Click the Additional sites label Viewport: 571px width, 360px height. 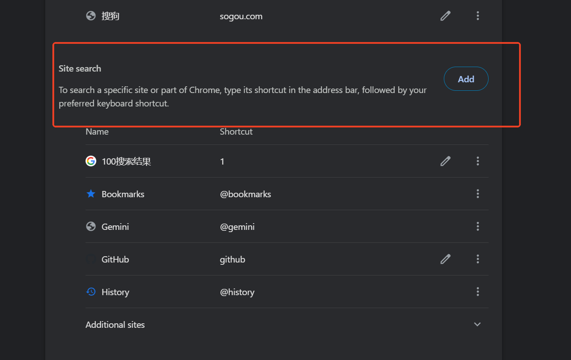coord(115,325)
